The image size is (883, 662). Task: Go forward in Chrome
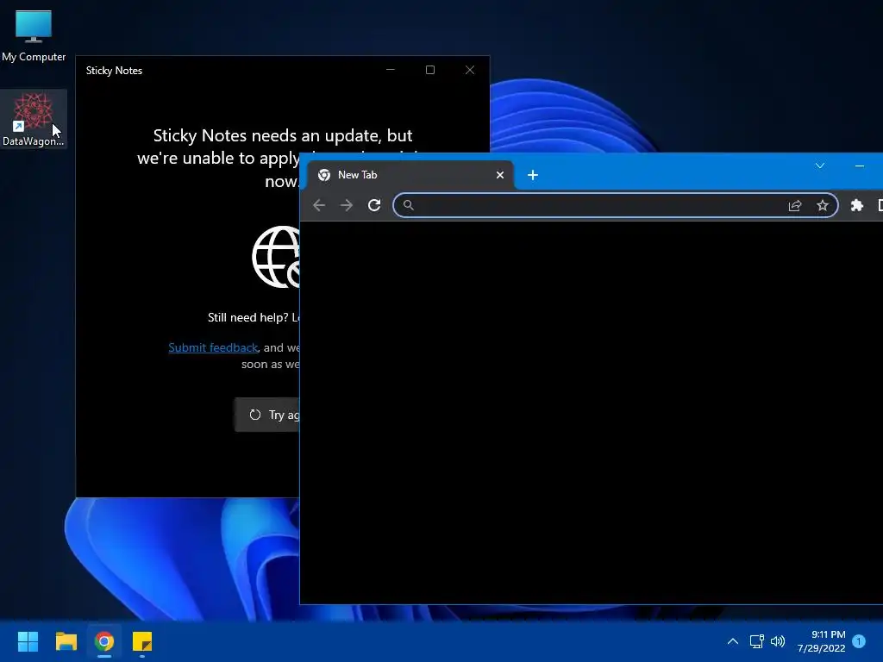tap(347, 205)
